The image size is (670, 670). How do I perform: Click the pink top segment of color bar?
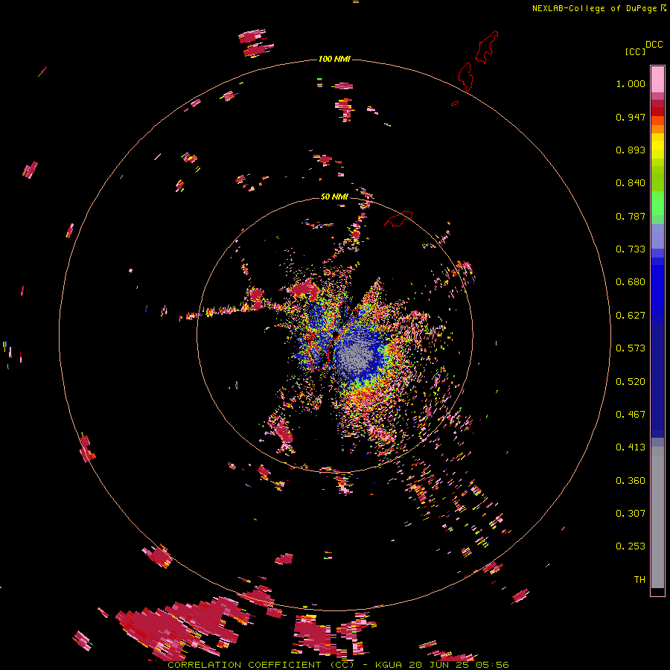point(657,79)
